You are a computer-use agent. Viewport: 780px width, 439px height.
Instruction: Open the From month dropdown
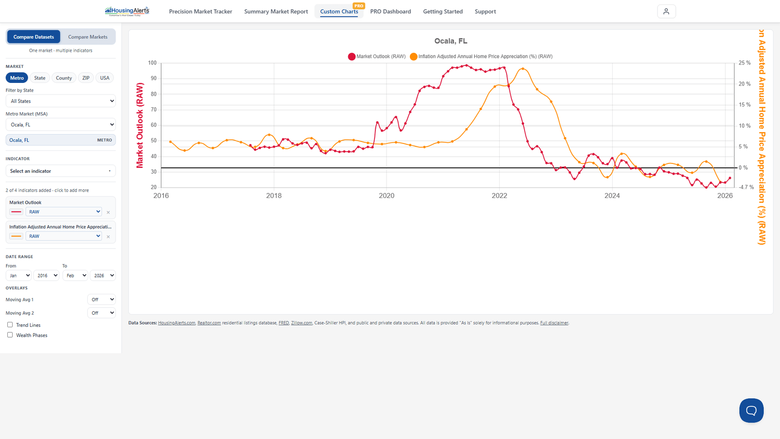coord(19,276)
